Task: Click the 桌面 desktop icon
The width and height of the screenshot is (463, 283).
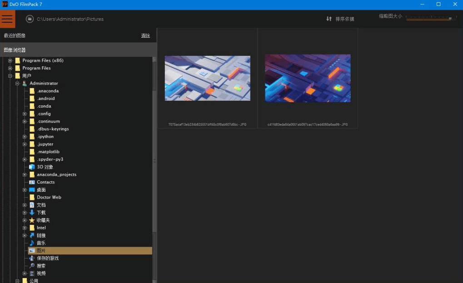Action: point(32,190)
